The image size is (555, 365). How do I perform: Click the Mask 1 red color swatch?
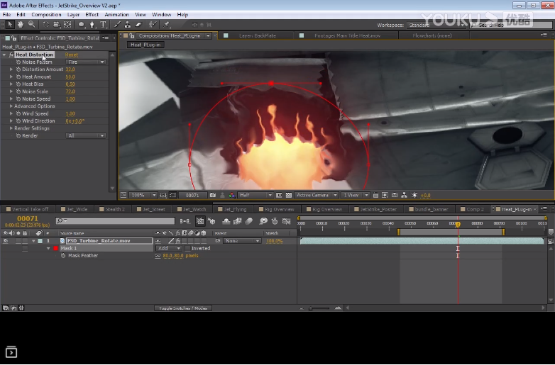[55, 249]
